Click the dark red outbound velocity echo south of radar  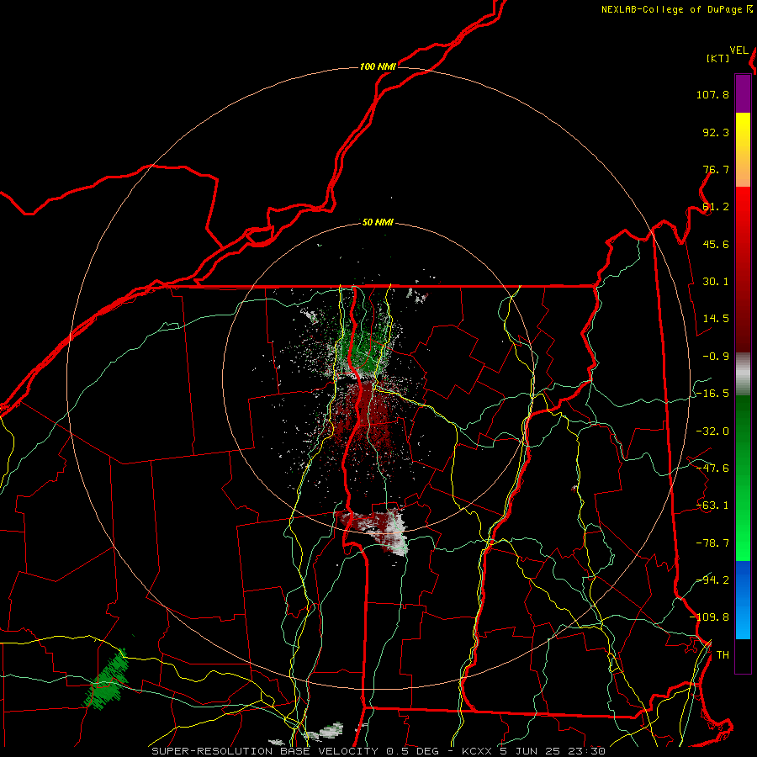coord(366,416)
